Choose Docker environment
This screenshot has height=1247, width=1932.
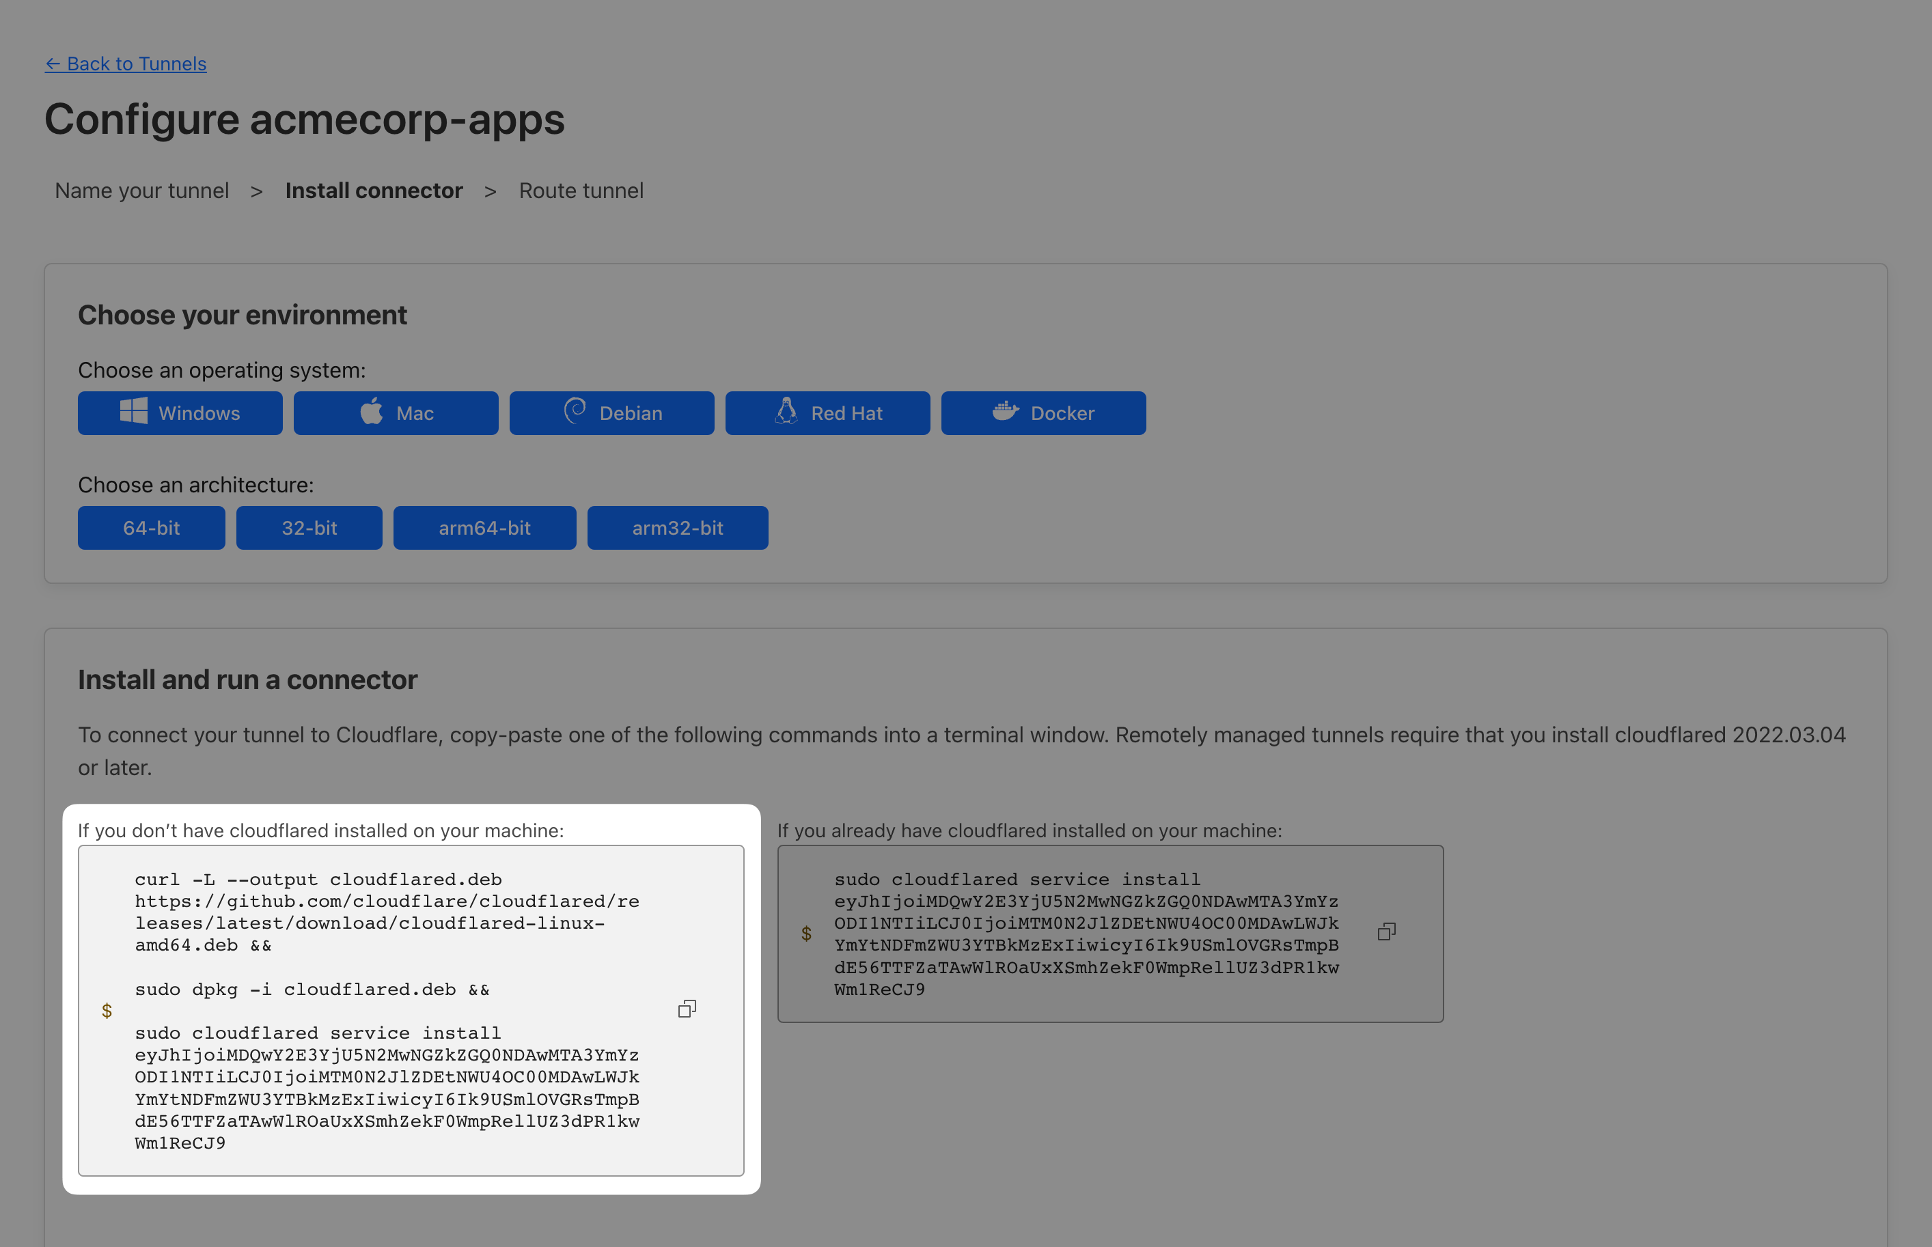click(1043, 413)
